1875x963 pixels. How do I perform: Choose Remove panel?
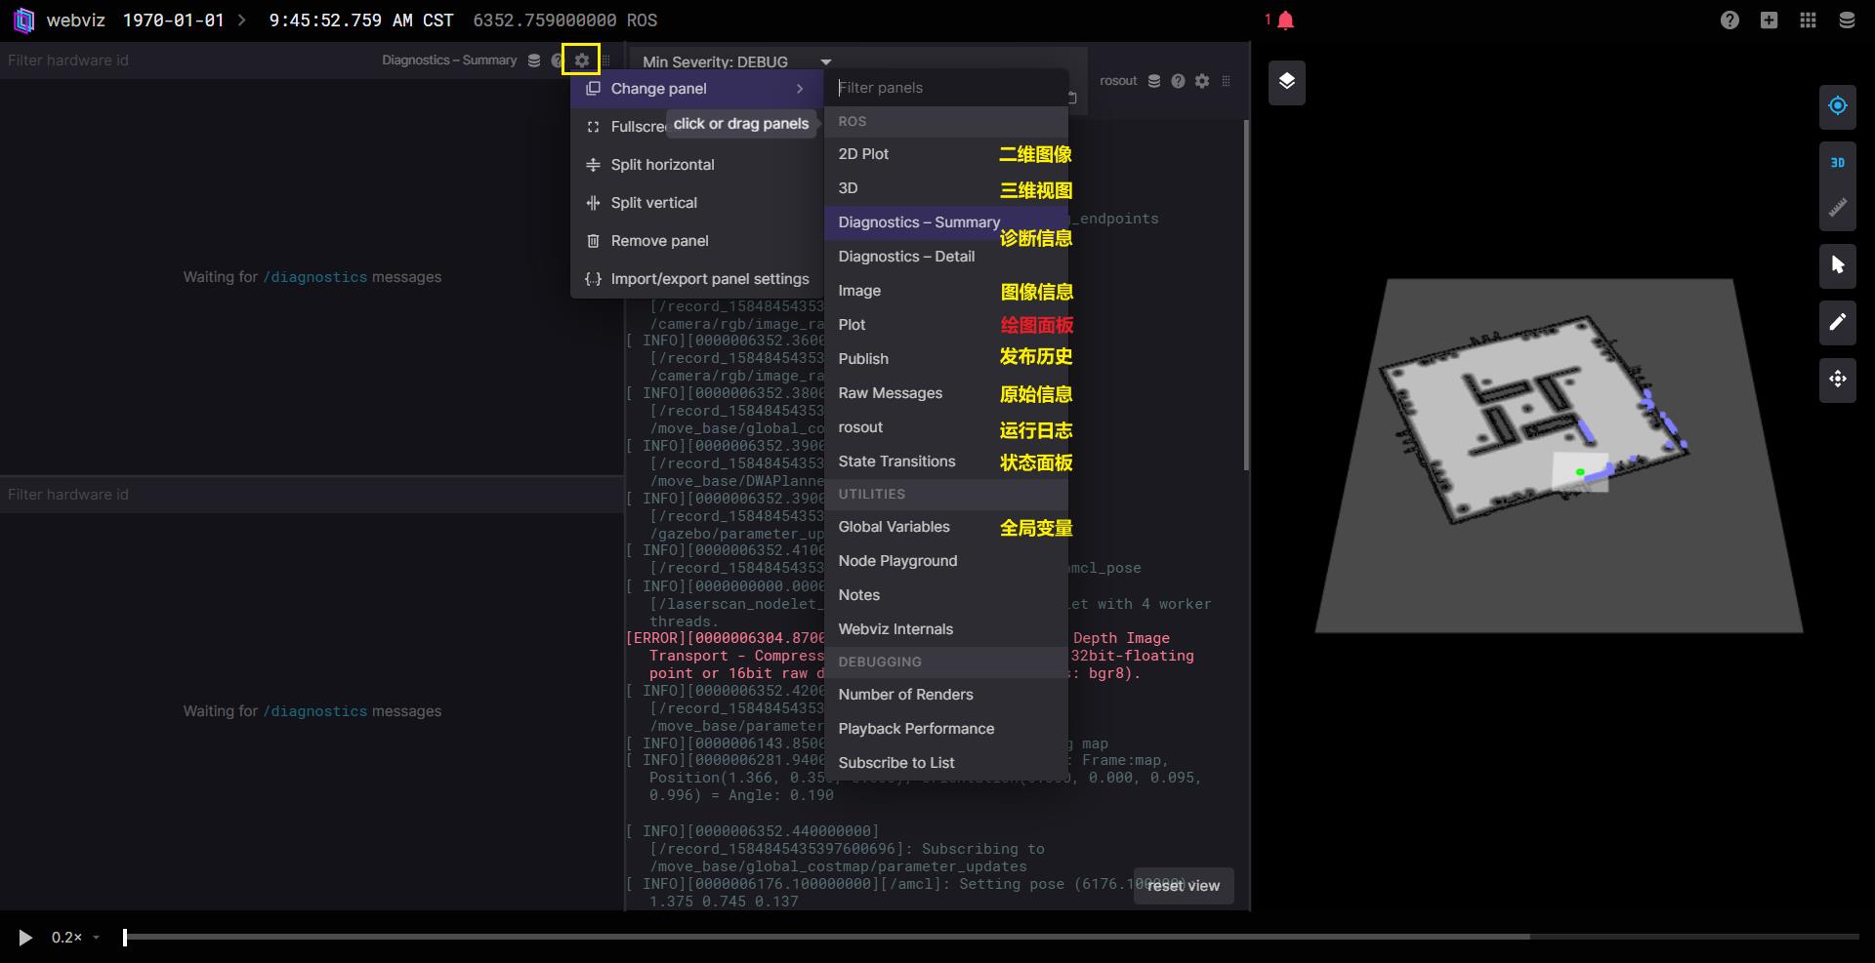[x=697, y=241]
